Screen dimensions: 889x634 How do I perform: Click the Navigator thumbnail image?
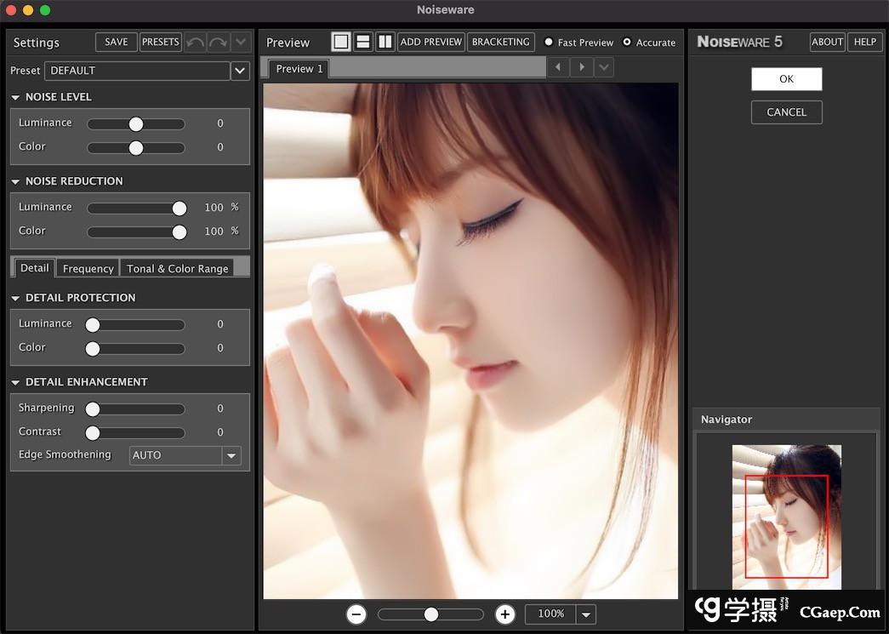point(786,516)
